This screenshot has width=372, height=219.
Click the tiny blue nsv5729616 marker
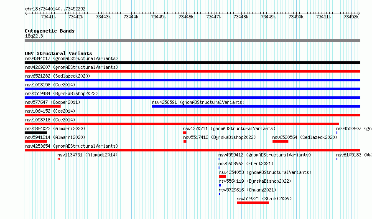click(219, 194)
